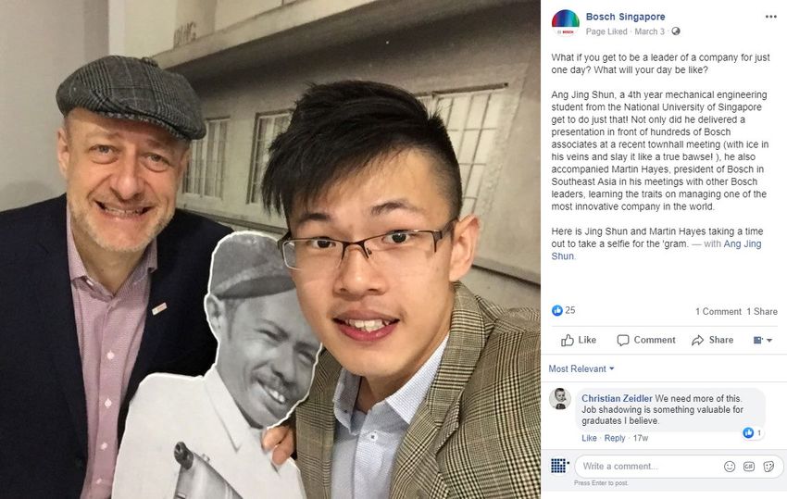This screenshot has height=499, width=787.
Task: Click Christian Zeidler's profile picture
Action: point(560,399)
